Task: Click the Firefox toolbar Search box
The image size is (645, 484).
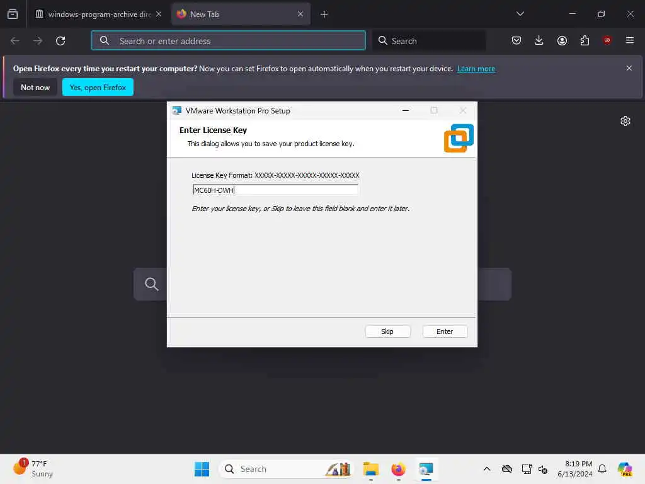Action: click(x=429, y=41)
